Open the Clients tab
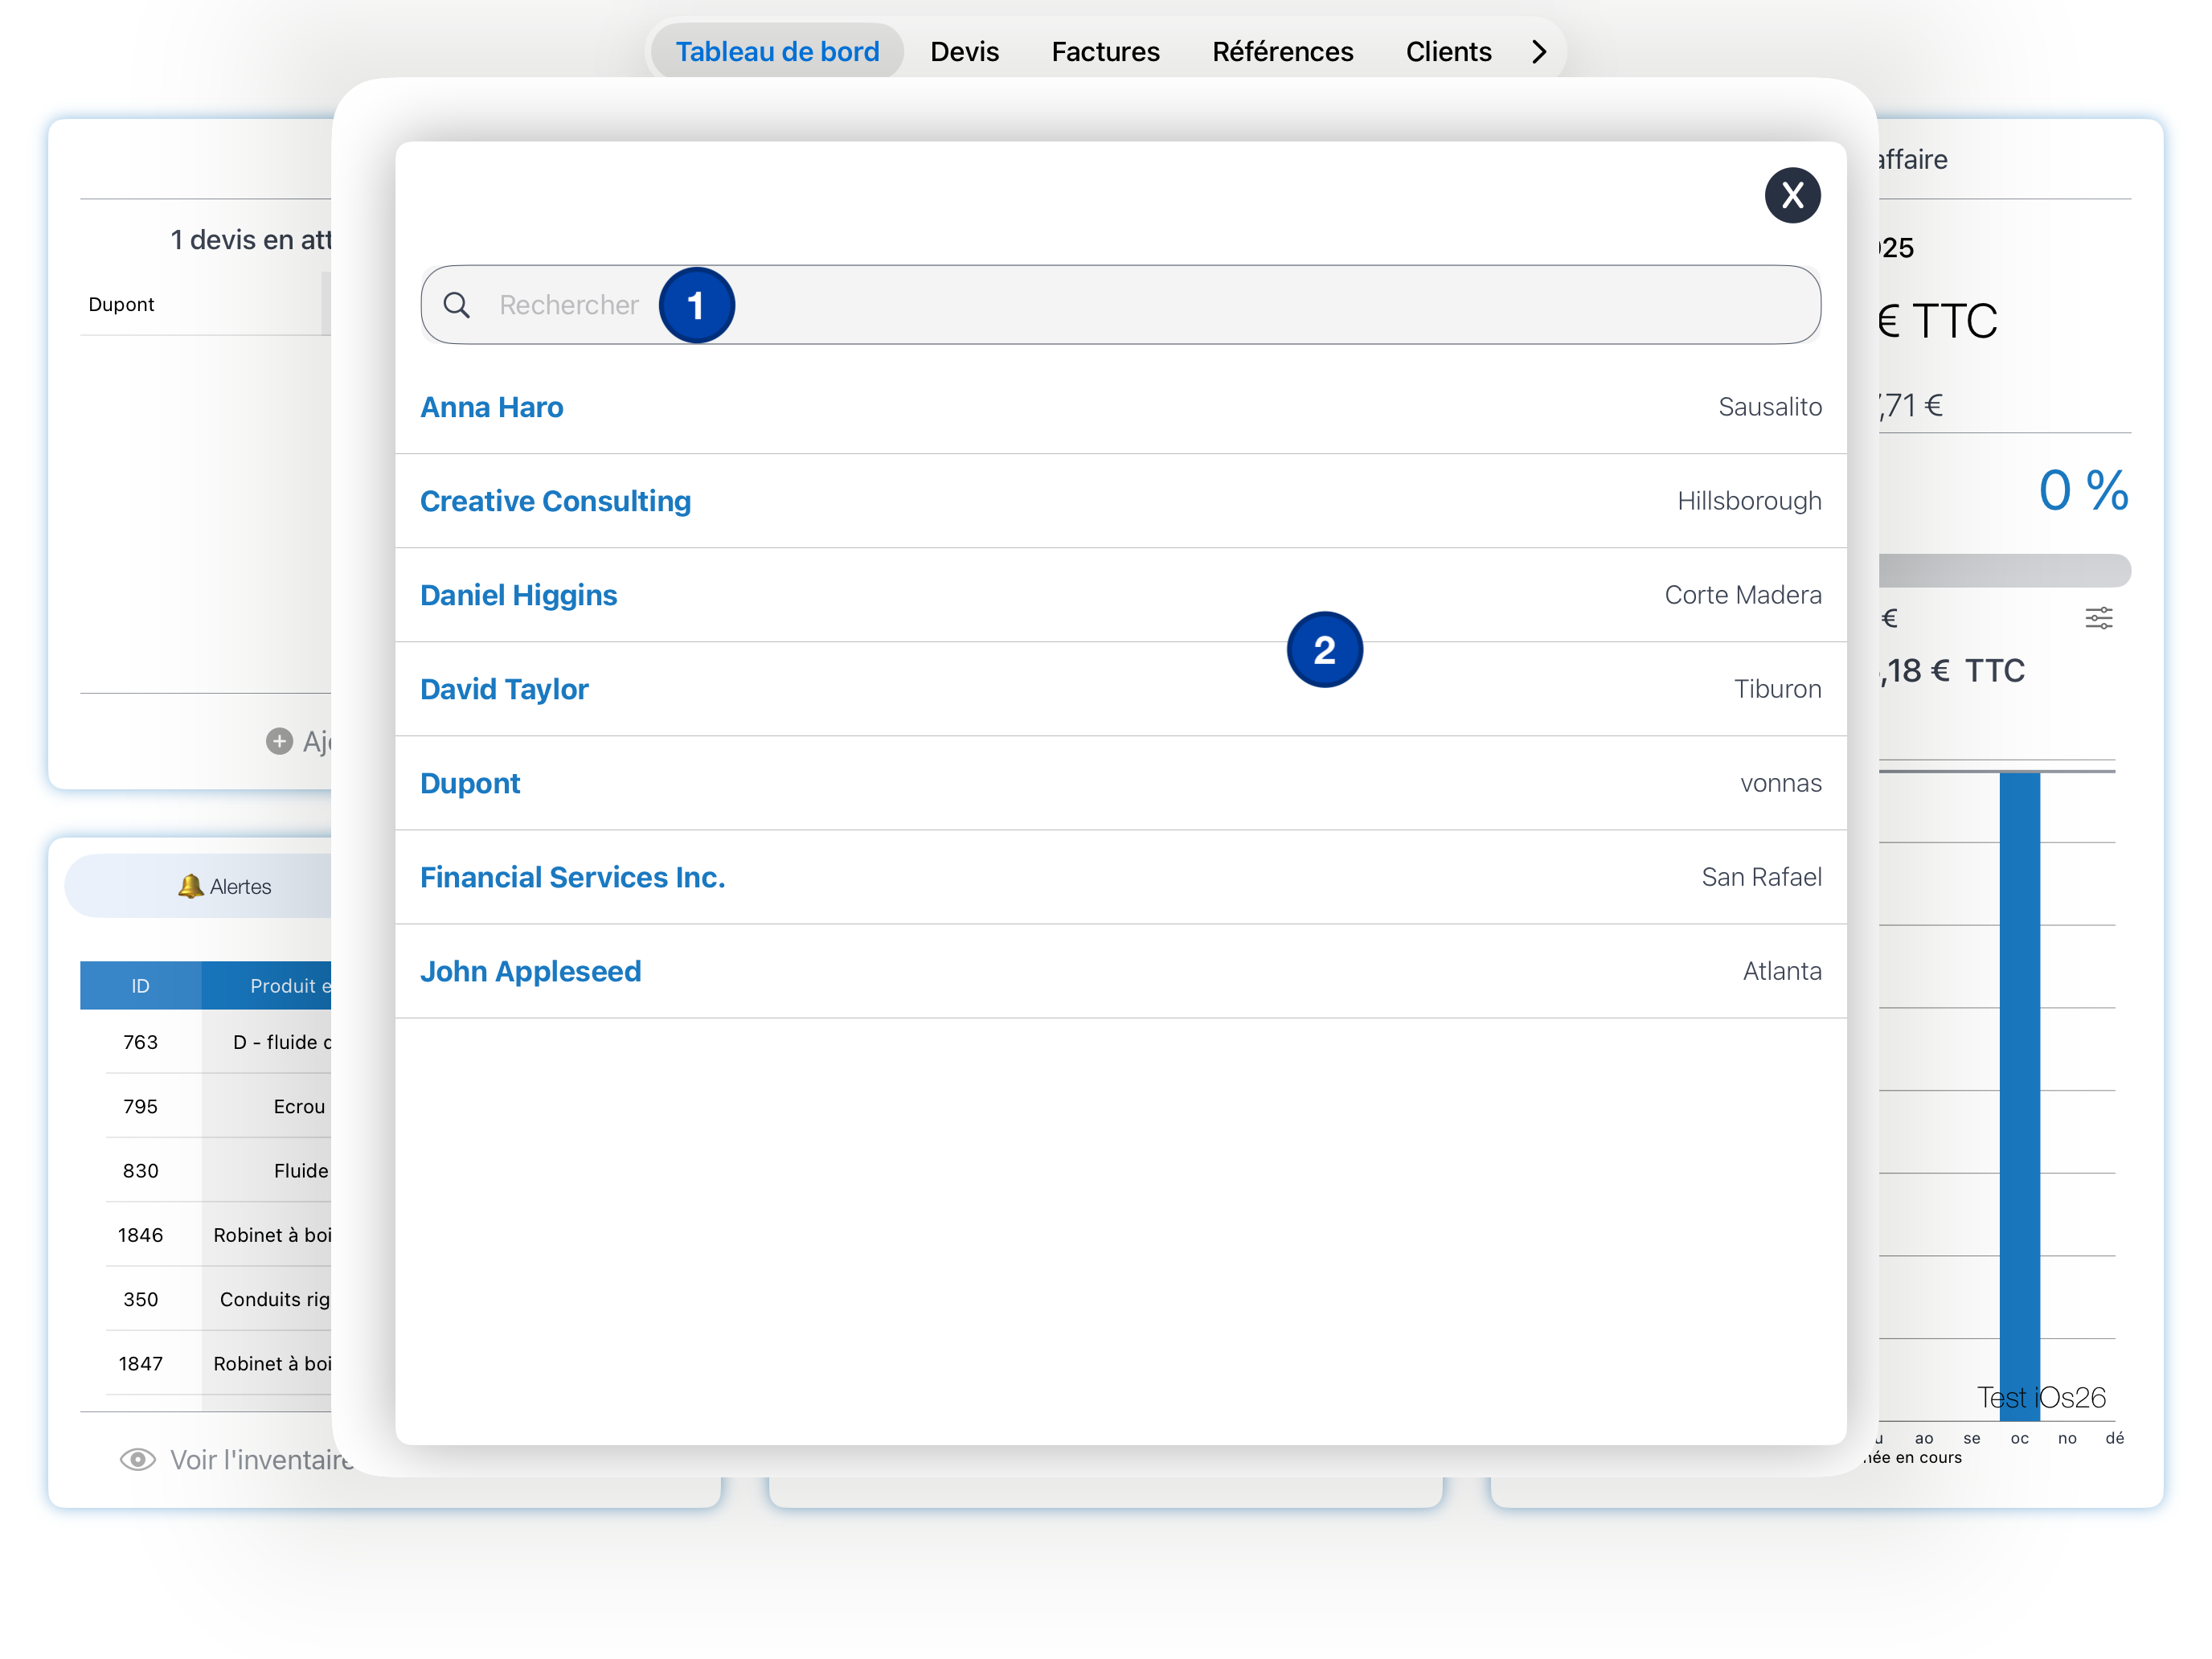 [1448, 51]
